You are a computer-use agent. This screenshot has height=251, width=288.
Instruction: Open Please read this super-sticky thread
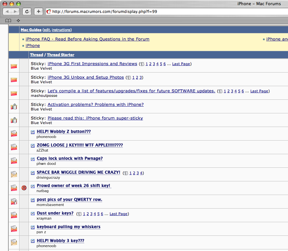95,118
